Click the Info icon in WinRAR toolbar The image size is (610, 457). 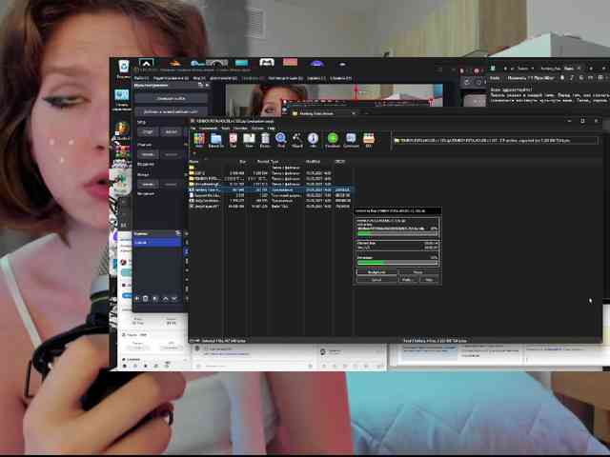[x=313, y=139]
